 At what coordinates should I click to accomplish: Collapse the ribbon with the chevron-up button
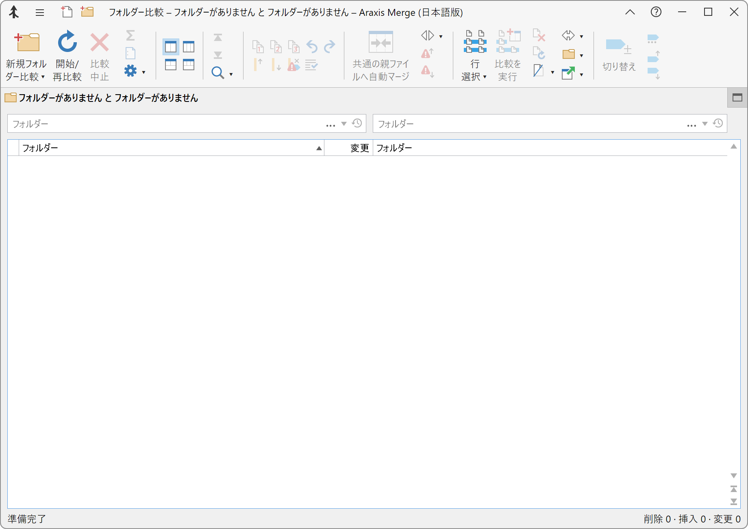(630, 12)
